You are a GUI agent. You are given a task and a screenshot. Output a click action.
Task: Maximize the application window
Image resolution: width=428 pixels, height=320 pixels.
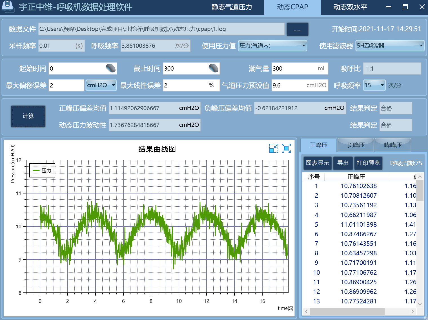tap(405, 7)
